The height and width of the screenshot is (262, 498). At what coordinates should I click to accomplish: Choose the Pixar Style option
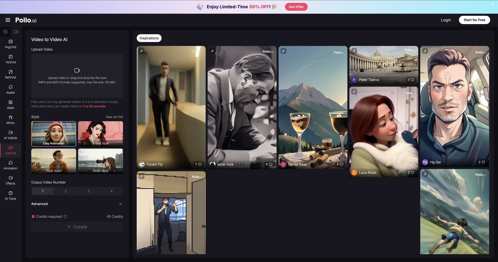coord(54,161)
